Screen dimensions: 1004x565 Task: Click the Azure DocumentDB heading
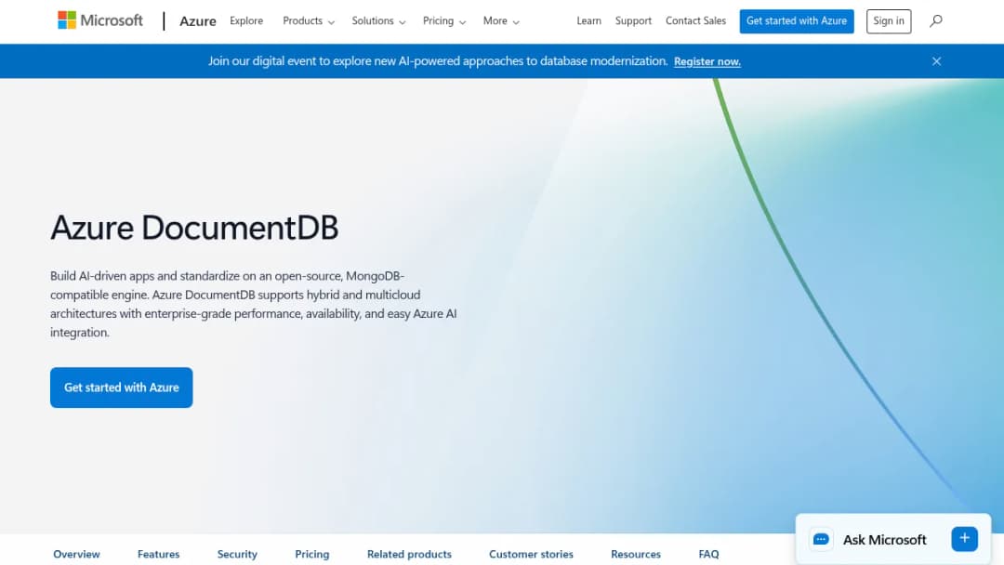click(x=194, y=228)
